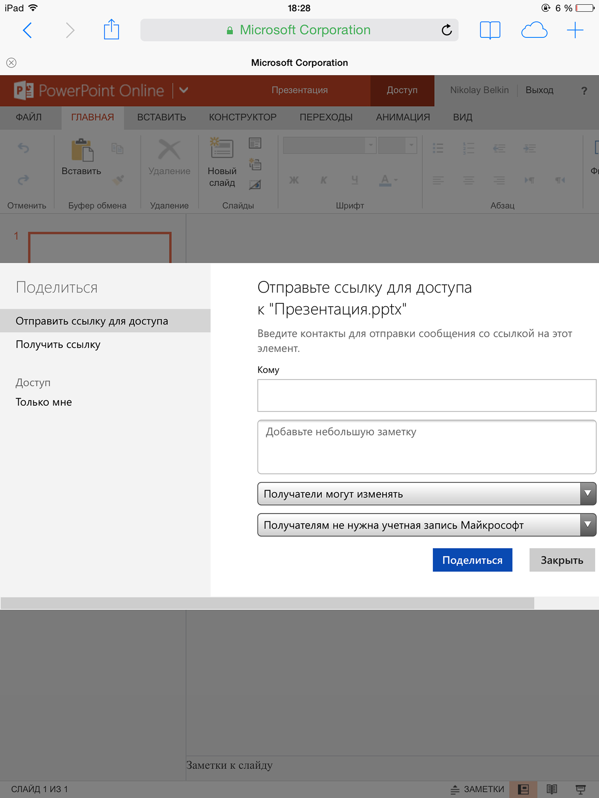The width and height of the screenshot is (599, 798).
Task: Click the duplicate slide icon
Action: 255,164
